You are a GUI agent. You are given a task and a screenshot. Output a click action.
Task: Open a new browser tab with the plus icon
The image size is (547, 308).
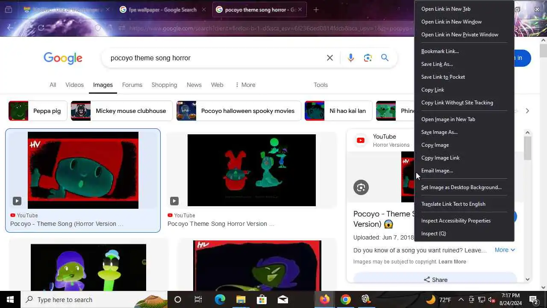(316, 9)
